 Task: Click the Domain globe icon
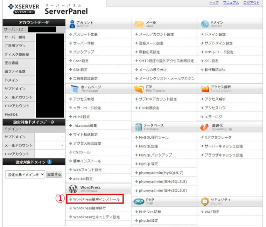[205, 24]
